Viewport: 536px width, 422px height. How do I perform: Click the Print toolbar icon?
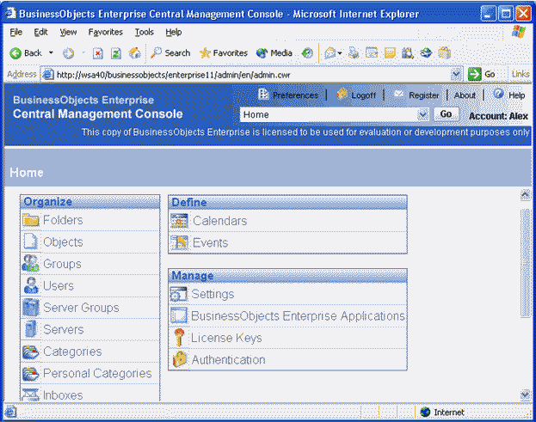(354, 53)
